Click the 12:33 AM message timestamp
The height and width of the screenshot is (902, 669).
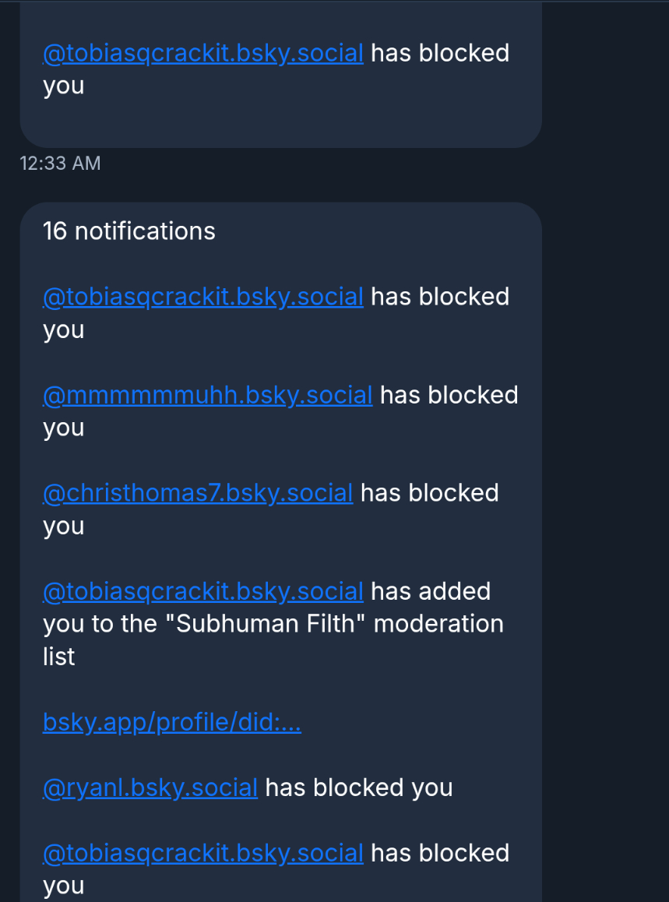click(60, 164)
